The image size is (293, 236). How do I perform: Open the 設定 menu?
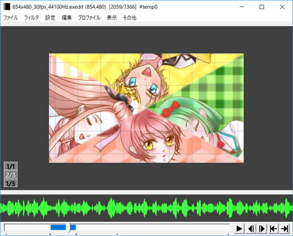tap(50, 18)
